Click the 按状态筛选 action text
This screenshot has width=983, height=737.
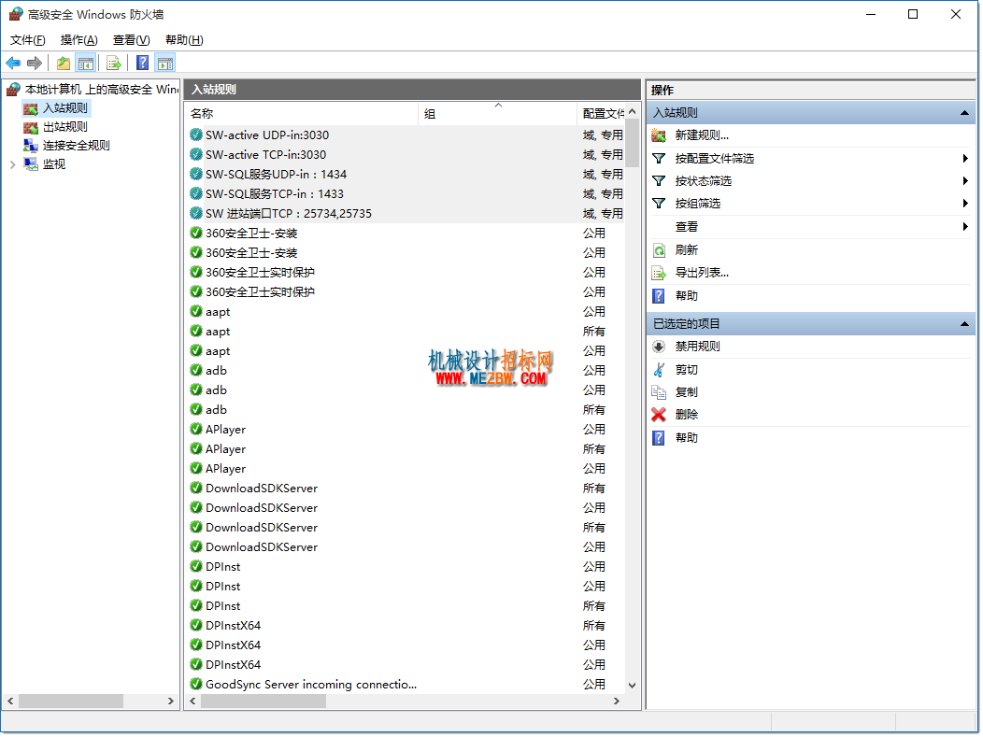(704, 181)
